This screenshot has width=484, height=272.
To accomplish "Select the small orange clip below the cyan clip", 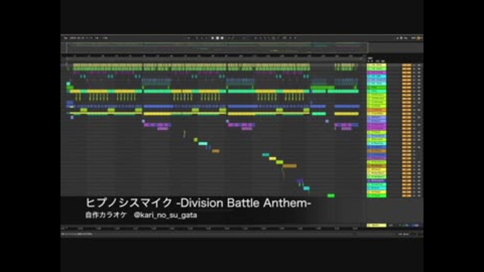I will pos(216,151).
